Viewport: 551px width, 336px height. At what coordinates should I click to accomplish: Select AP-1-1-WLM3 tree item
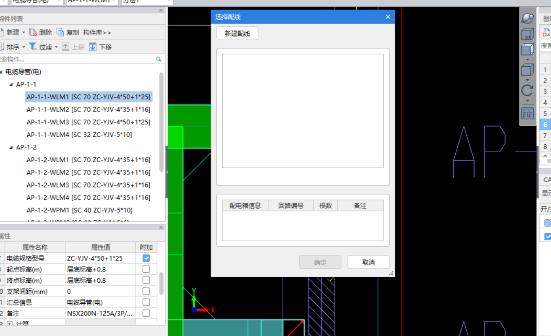tap(89, 122)
